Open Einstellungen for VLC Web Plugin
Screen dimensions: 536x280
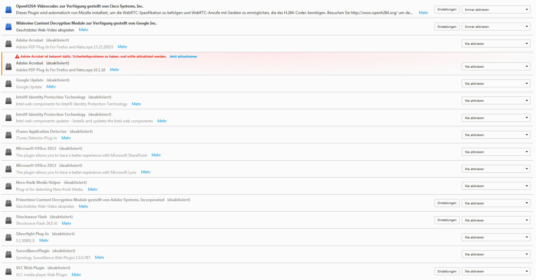coord(447,271)
